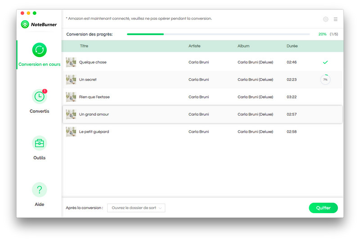Select the Conversion en cours label
Viewport: 360px width, 241px height.
point(40,64)
